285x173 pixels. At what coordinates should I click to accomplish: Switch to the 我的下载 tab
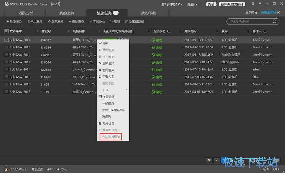coord(148,13)
